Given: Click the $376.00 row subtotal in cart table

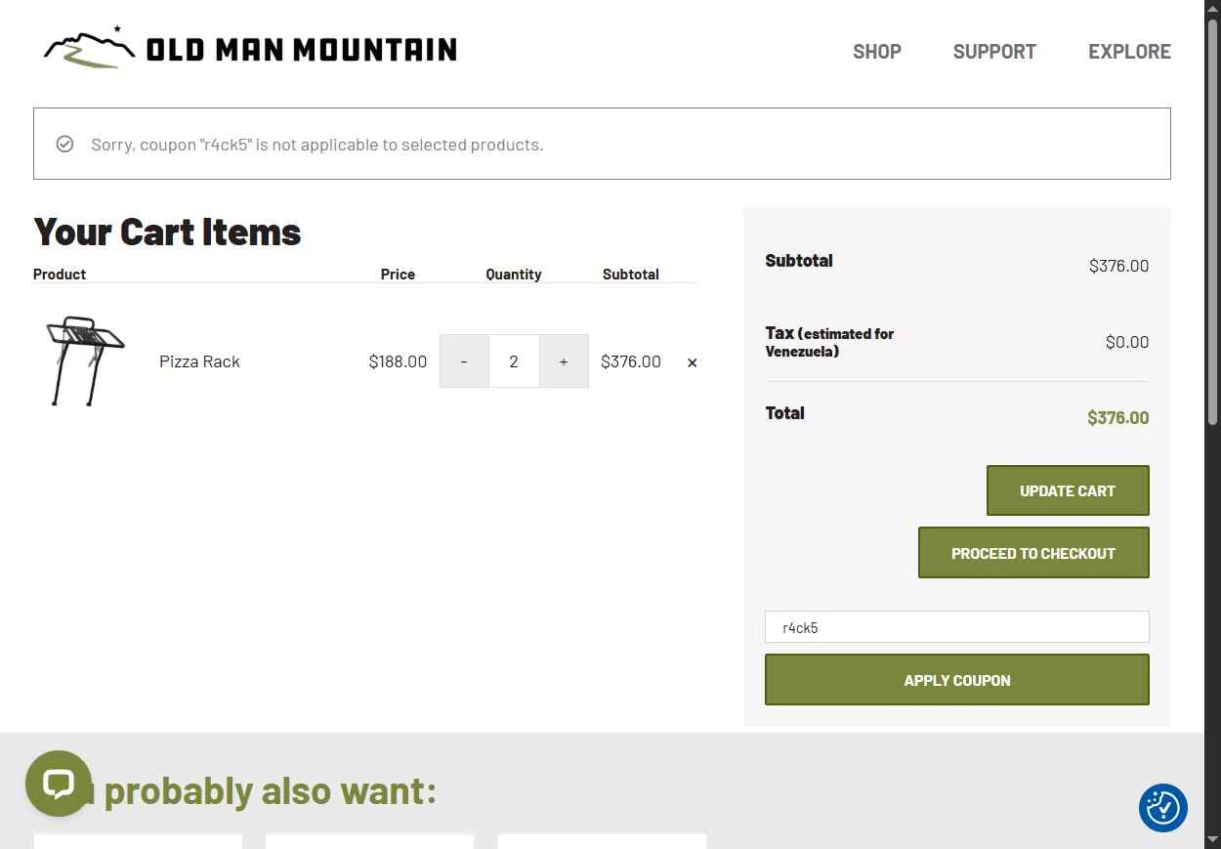Looking at the screenshot, I should point(631,361).
